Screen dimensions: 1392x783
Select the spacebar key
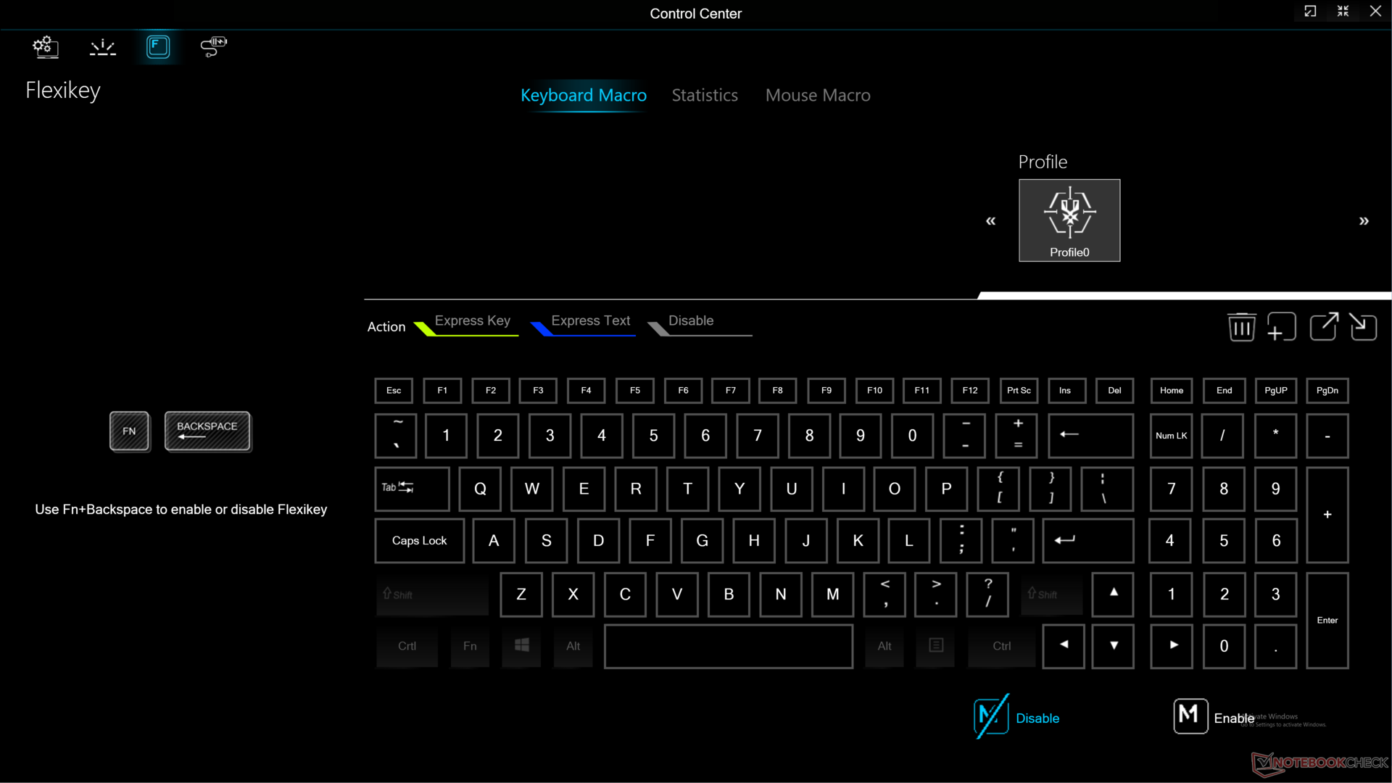point(728,646)
